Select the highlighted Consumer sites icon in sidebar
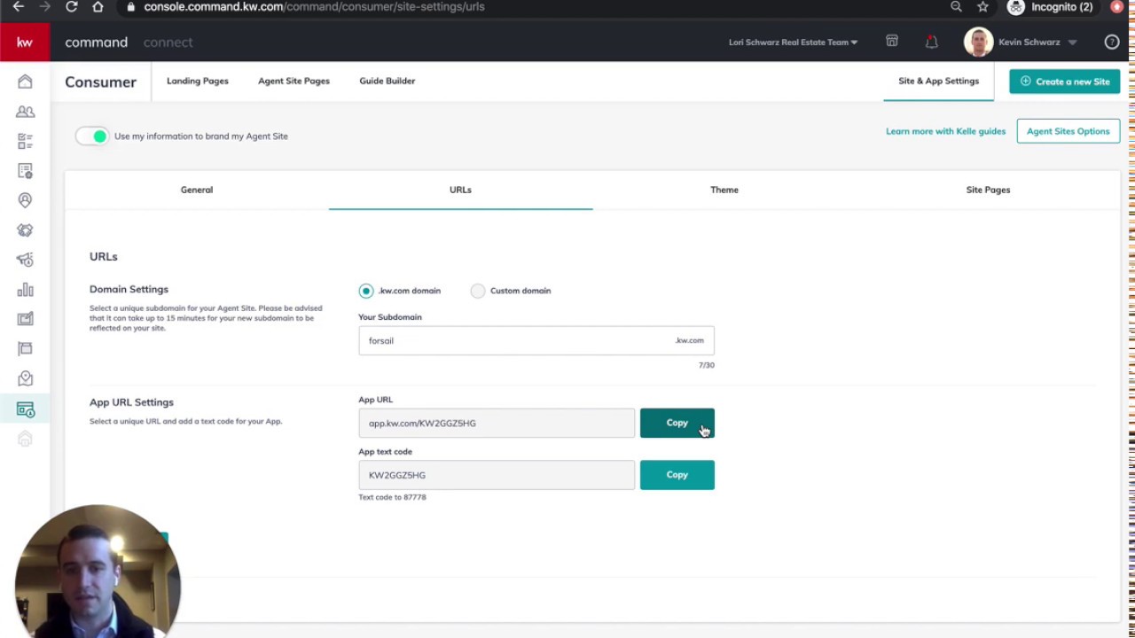1135x638 pixels. click(x=25, y=409)
